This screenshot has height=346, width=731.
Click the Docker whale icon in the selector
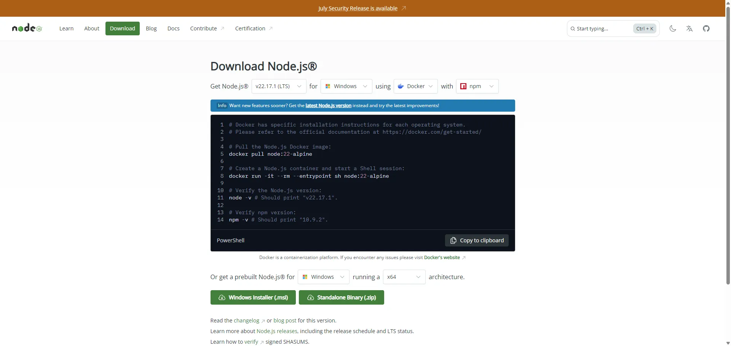[x=401, y=86]
